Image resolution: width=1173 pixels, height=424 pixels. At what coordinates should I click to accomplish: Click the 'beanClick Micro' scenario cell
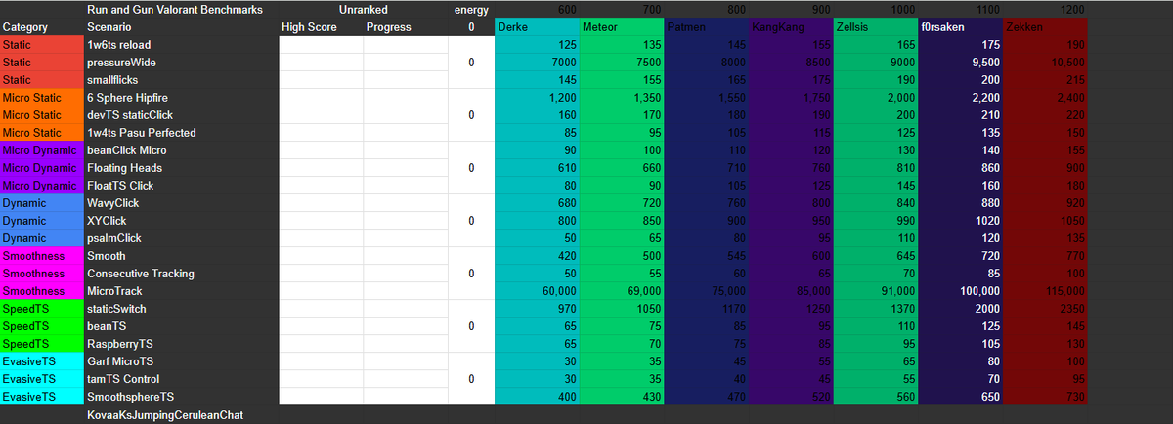(181, 149)
